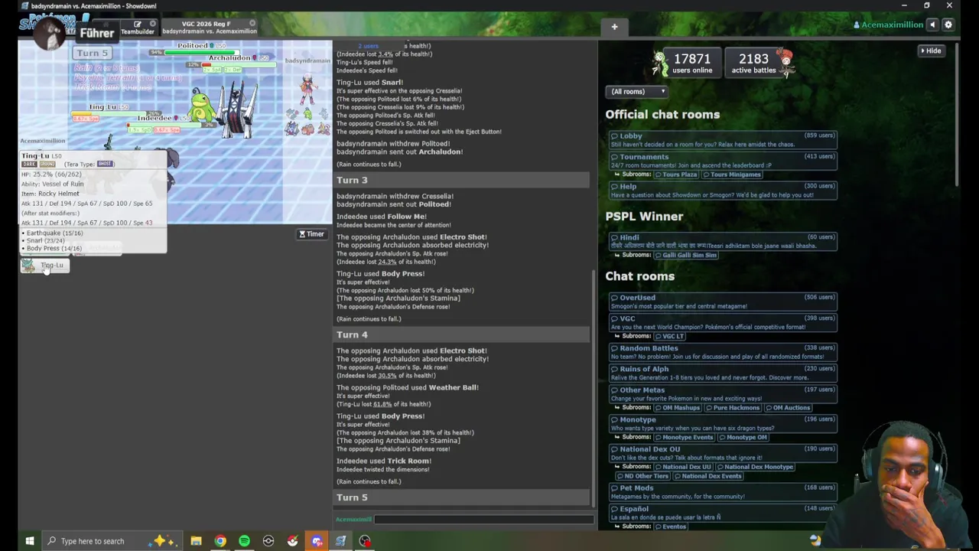Open the Showdown S icon in the taskbar
The width and height of the screenshot is (979, 551).
(340, 541)
